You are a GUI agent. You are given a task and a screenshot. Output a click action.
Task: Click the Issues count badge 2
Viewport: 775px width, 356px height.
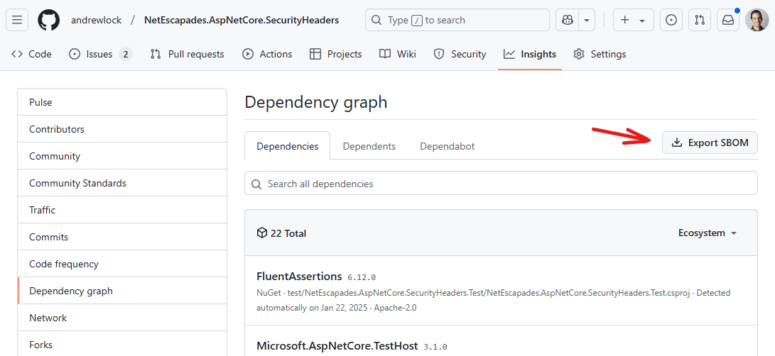point(126,55)
